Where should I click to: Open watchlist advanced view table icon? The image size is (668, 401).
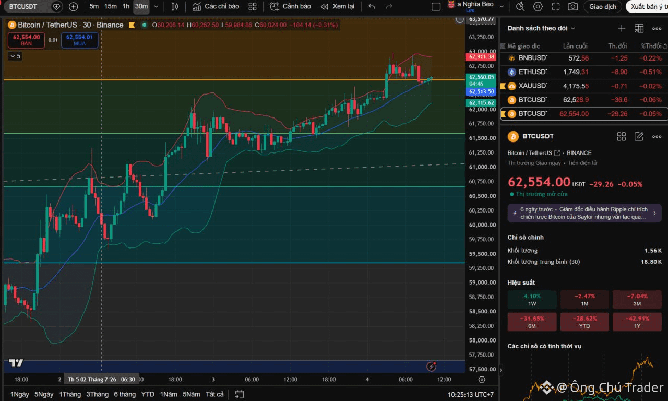(639, 28)
